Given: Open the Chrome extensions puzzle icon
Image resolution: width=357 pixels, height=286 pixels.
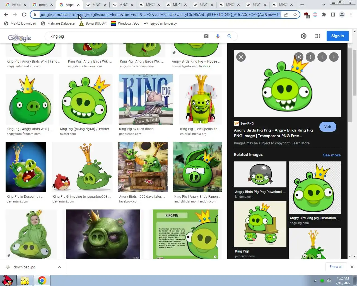Looking at the screenshot, I should click(324, 15).
